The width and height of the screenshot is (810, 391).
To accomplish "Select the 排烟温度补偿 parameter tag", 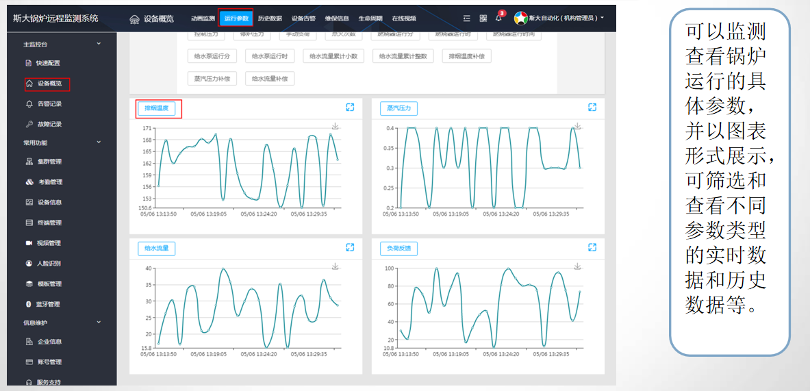I will pyautogui.click(x=466, y=56).
